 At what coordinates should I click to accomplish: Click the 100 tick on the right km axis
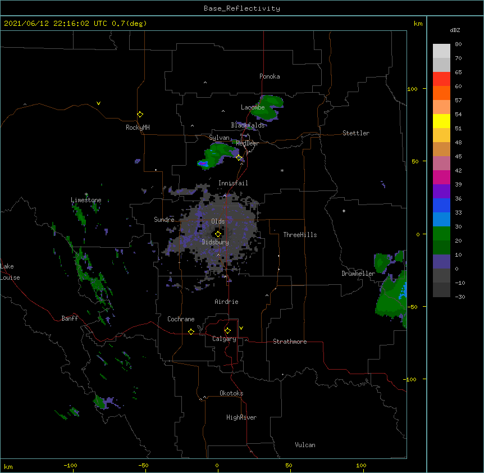click(412, 89)
